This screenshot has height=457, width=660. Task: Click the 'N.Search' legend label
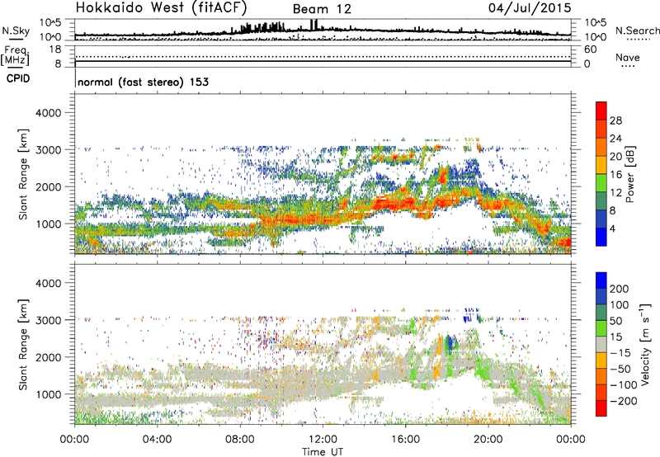pos(638,31)
